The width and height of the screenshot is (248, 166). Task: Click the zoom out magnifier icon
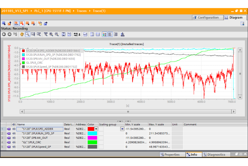click(57, 34)
